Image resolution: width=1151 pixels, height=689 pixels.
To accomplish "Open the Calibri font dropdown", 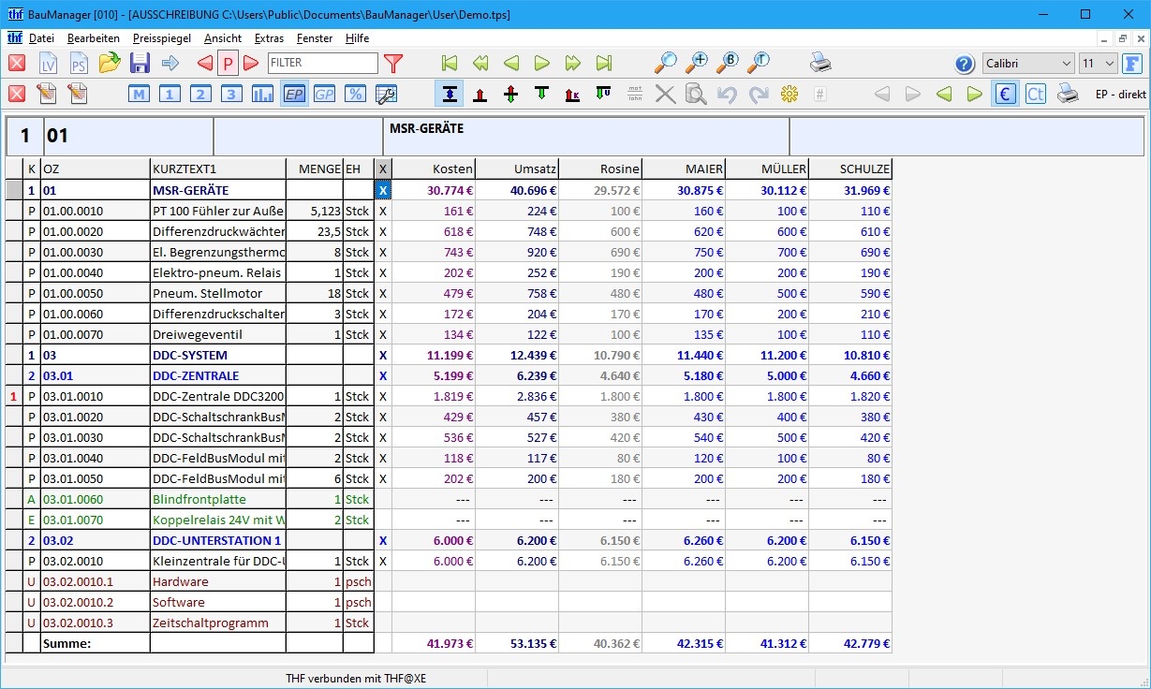I will click(x=1027, y=64).
